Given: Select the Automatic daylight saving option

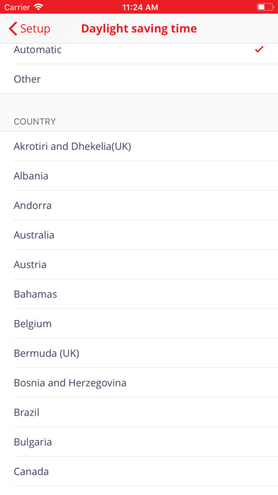Looking at the screenshot, I should coord(139,50).
